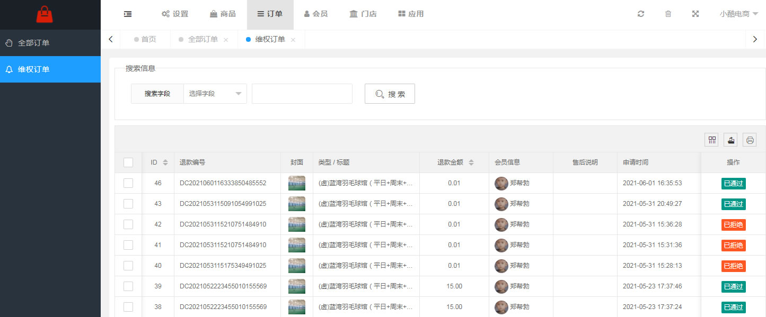
Task: Check the box for row ID 40
Action: (x=128, y=266)
